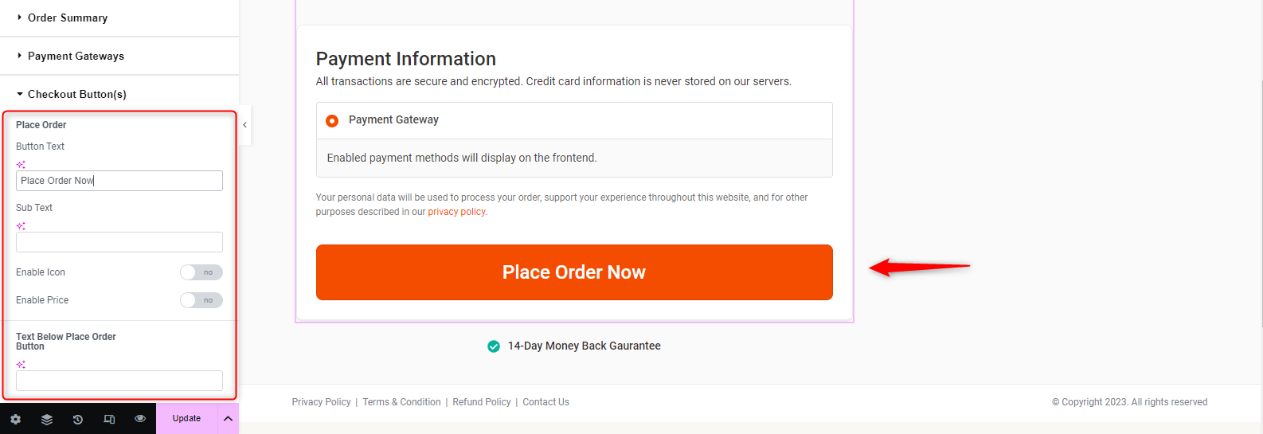The width and height of the screenshot is (1263, 434).
Task: Collapse the editor panel with side arrow
Action: (244, 125)
